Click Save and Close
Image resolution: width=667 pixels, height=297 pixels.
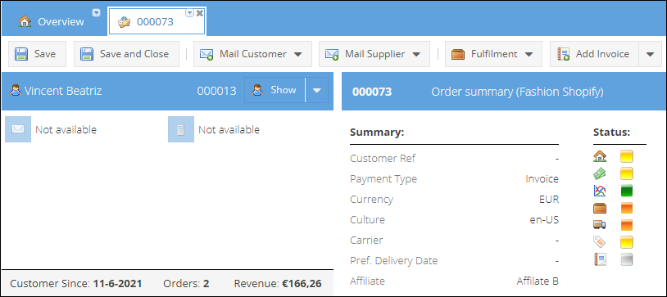pos(126,54)
